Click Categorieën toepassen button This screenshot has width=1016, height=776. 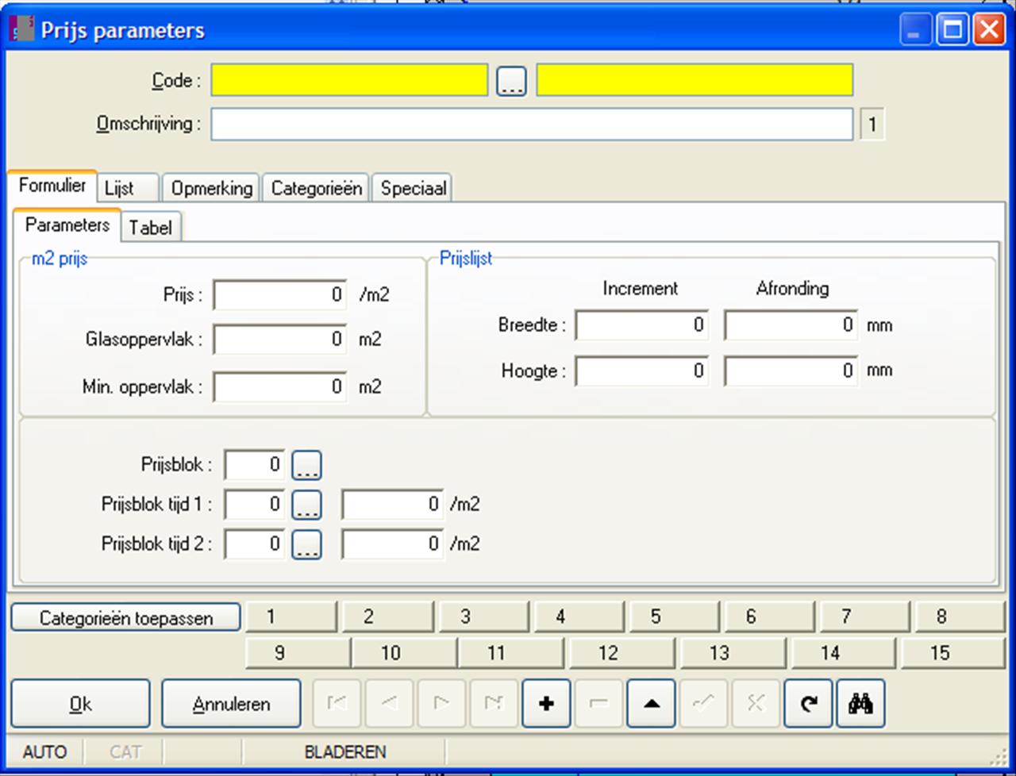click(126, 618)
